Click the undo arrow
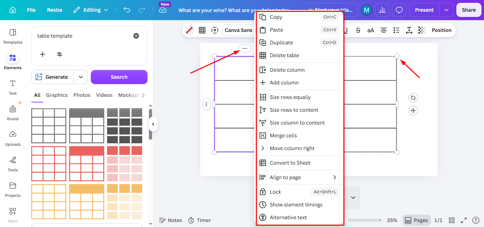 (x=127, y=10)
